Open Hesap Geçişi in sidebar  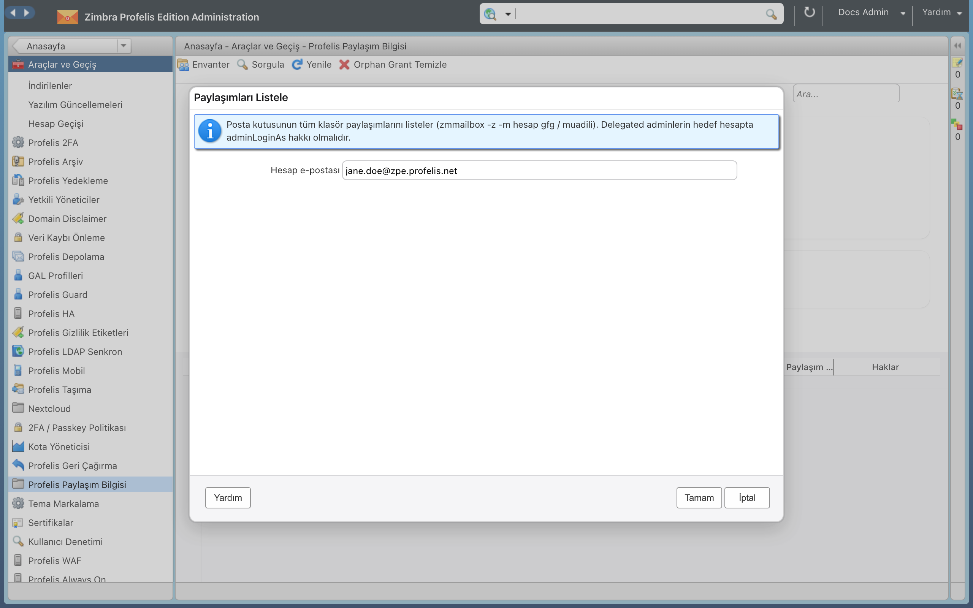(x=55, y=123)
